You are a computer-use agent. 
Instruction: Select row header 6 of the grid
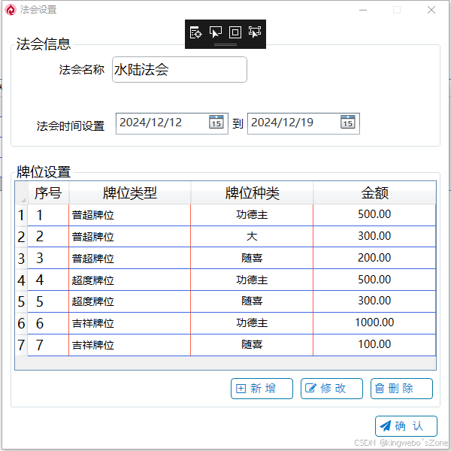point(21,323)
